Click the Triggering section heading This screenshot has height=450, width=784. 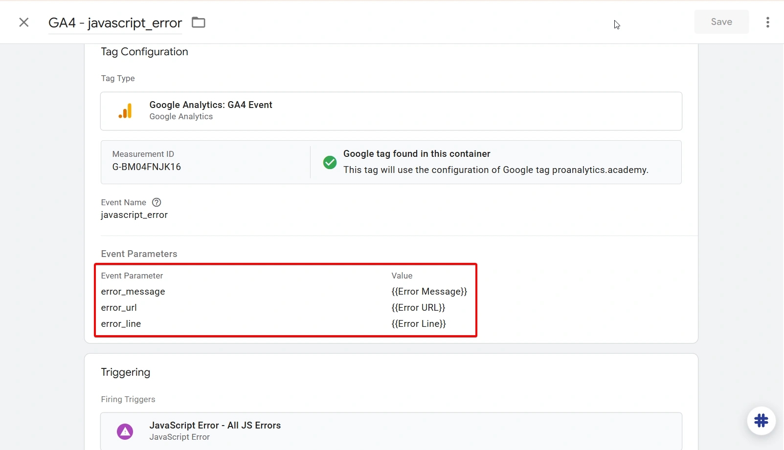(x=126, y=372)
